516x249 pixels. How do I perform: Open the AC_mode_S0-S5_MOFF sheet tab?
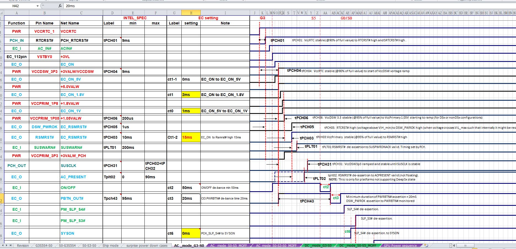pyautogui.click(x=229, y=246)
